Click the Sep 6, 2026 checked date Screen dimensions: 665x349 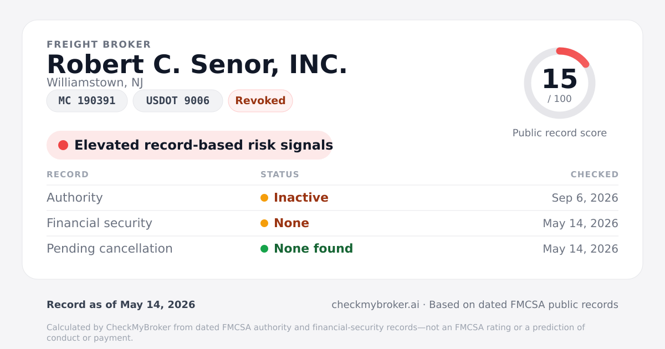click(585, 198)
